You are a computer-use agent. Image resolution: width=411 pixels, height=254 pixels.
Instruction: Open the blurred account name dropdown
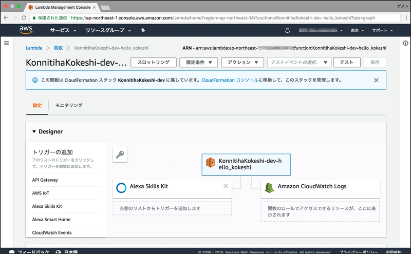[321, 30]
